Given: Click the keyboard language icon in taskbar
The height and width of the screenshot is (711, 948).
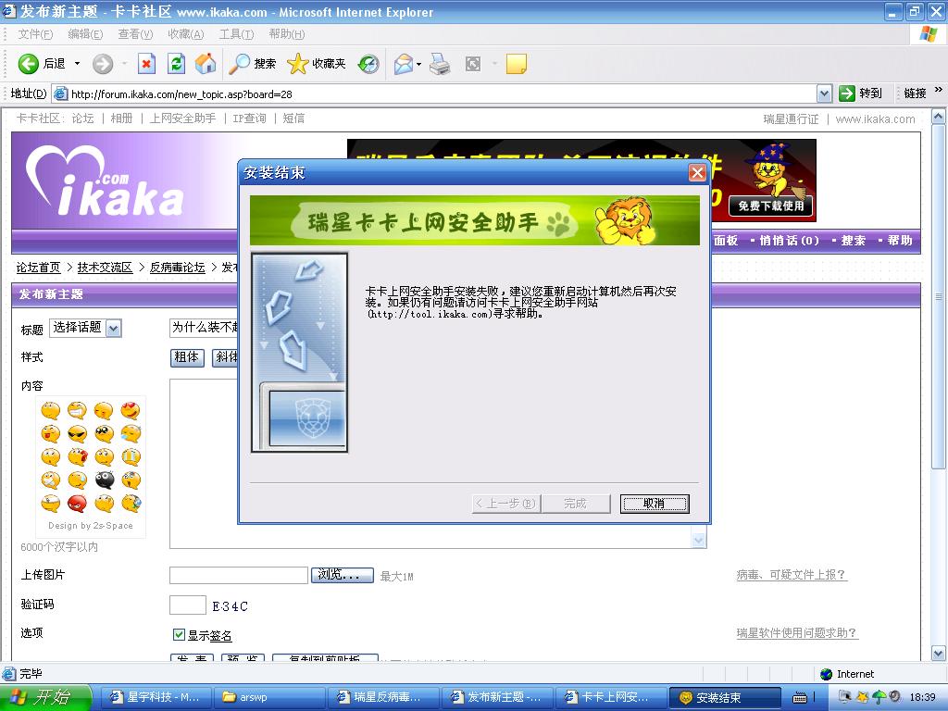Looking at the screenshot, I should [799, 698].
